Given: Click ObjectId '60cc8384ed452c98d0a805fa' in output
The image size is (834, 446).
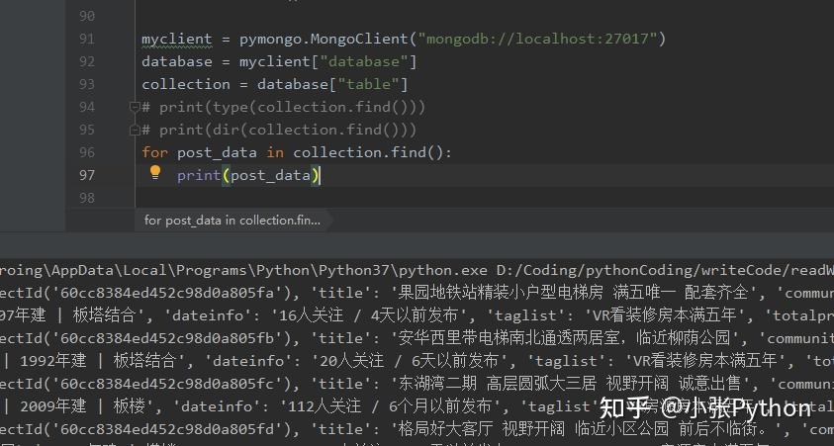Looking at the screenshot, I should tap(167, 293).
